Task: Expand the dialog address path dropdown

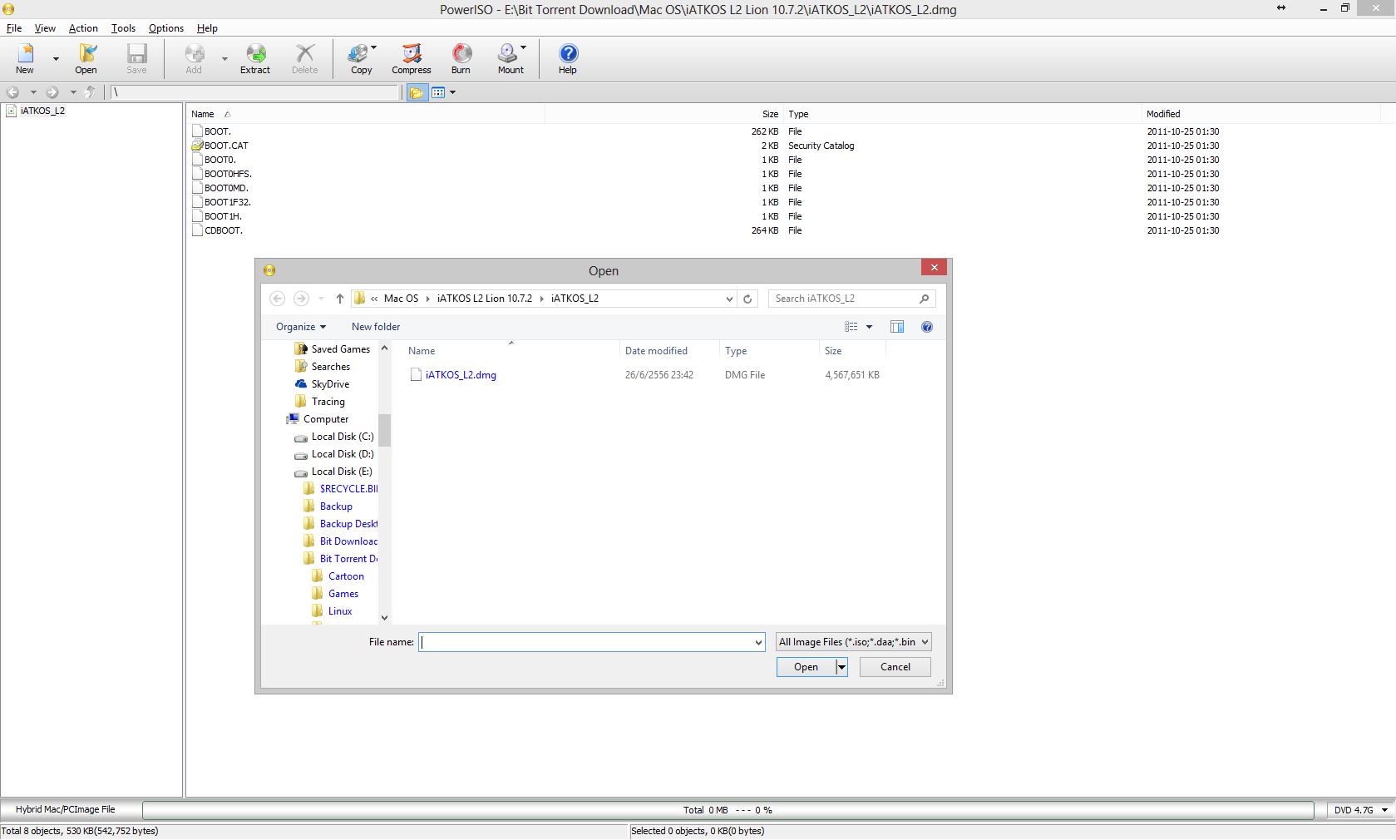Action: [x=729, y=299]
